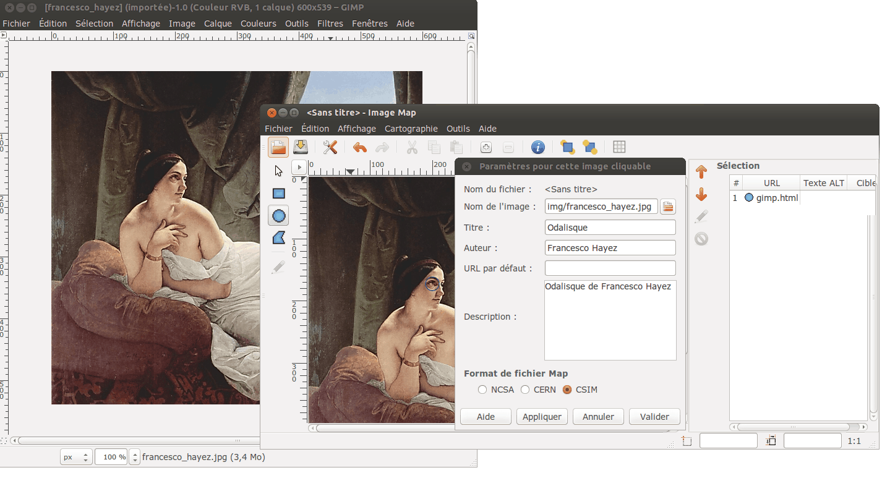Click the Save icon in Image Map toolbar
Screen dimensions: 882x478
[301, 147]
